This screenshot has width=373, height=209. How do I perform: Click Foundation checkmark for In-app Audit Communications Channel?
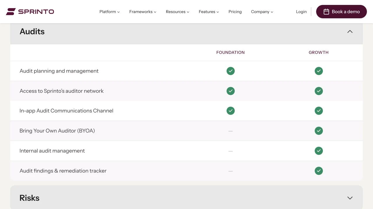[x=231, y=111]
